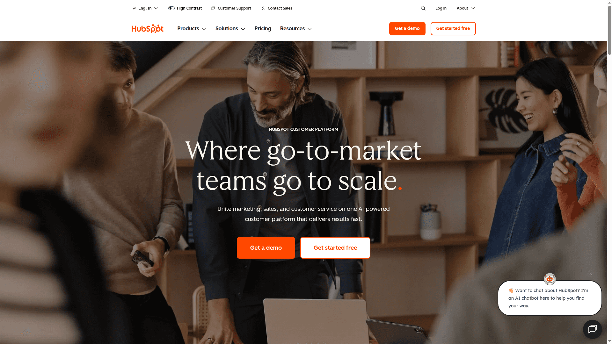Dismiss the chatbot greeting popup

pos(591,274)
